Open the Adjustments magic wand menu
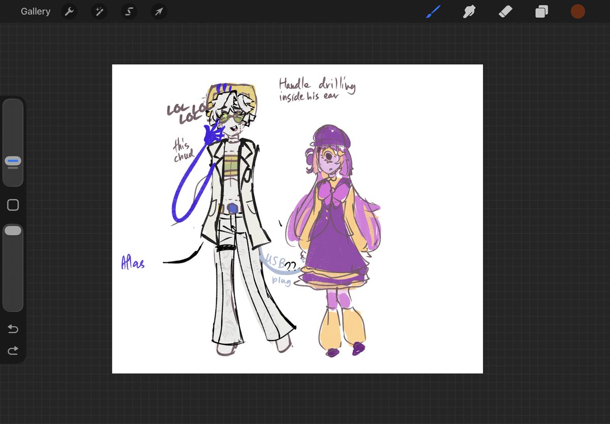This screenshot has width=610, height=424. 99,12
